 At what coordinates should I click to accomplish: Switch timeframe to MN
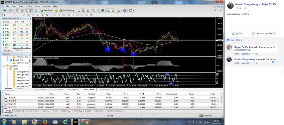click(91, 15)
